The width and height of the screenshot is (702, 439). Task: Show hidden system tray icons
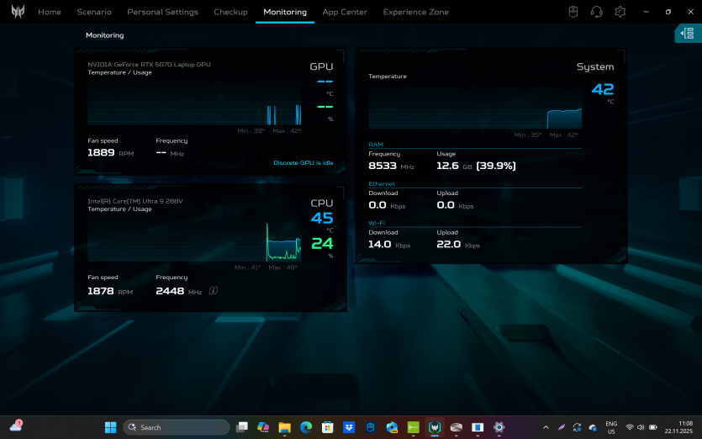coord(546,427)
